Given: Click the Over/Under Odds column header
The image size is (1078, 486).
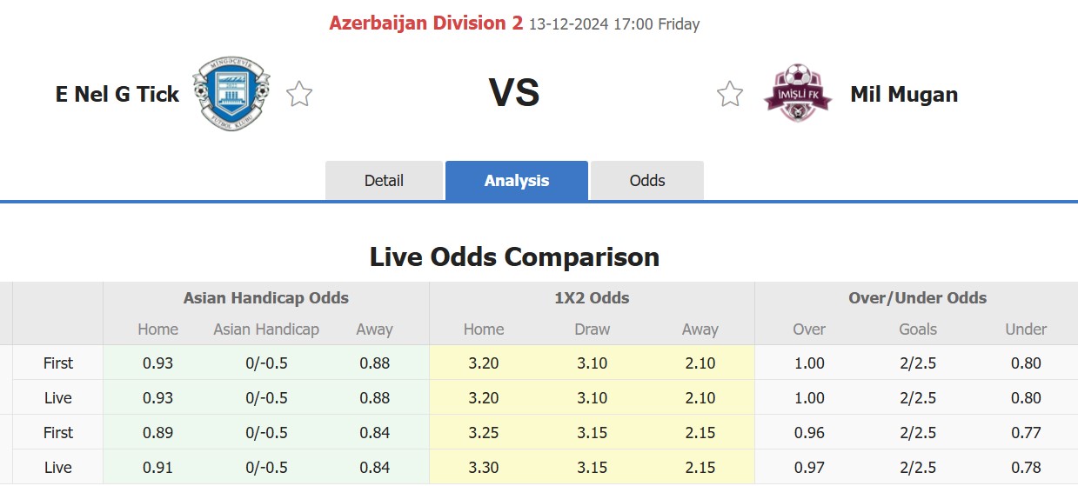Looking at the screenshot, I should coord(918,298).
